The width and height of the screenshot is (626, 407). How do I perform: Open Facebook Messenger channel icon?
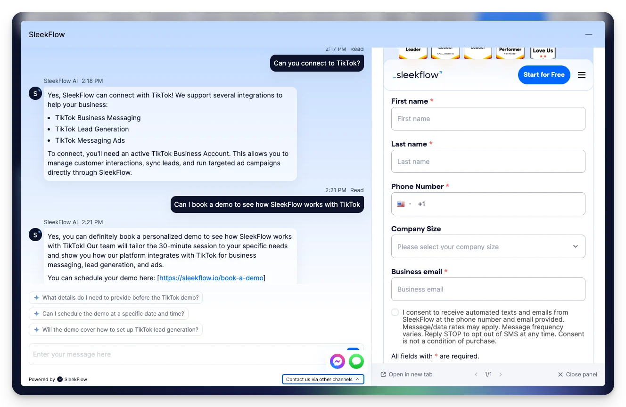click(338, 361)
